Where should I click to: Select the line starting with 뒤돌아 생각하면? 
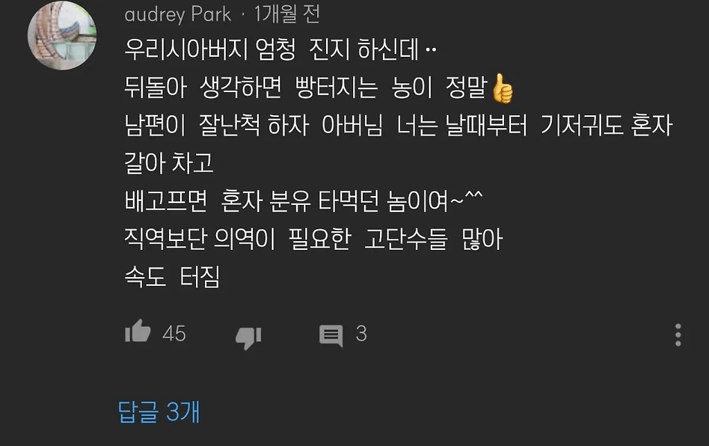coord(319,87)
